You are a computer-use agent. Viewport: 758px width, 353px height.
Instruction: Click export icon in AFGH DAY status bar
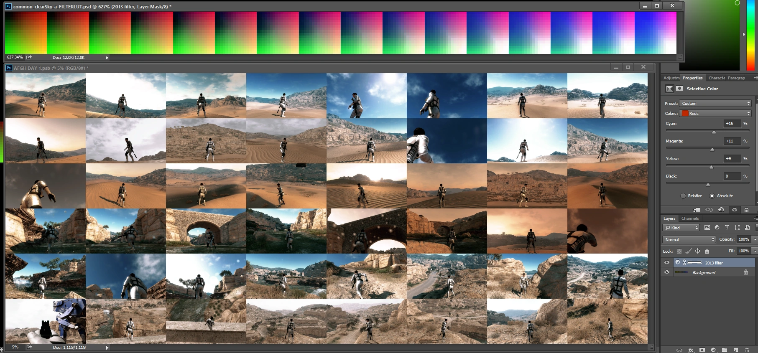[x=29, y=347]
